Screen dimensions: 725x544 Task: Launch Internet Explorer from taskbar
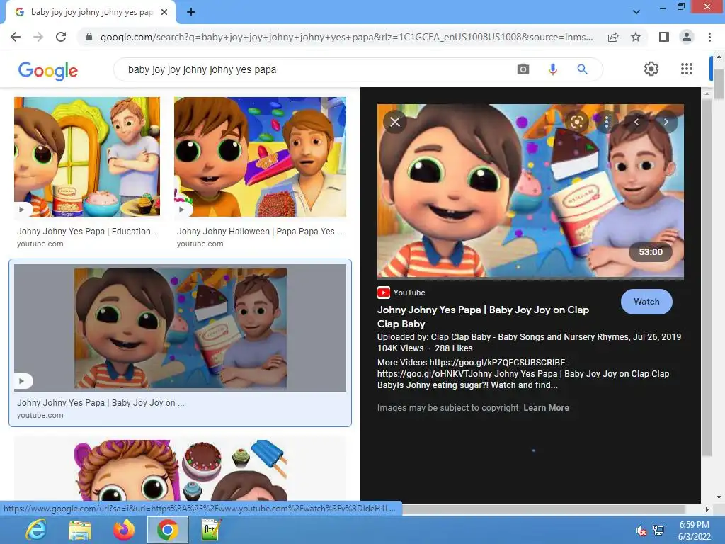coord(36,530)
